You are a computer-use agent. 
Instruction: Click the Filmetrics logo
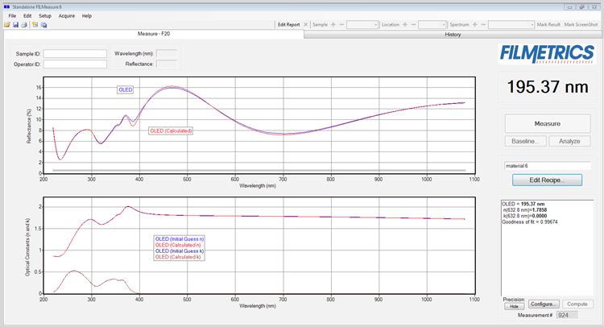click(547, 54)
